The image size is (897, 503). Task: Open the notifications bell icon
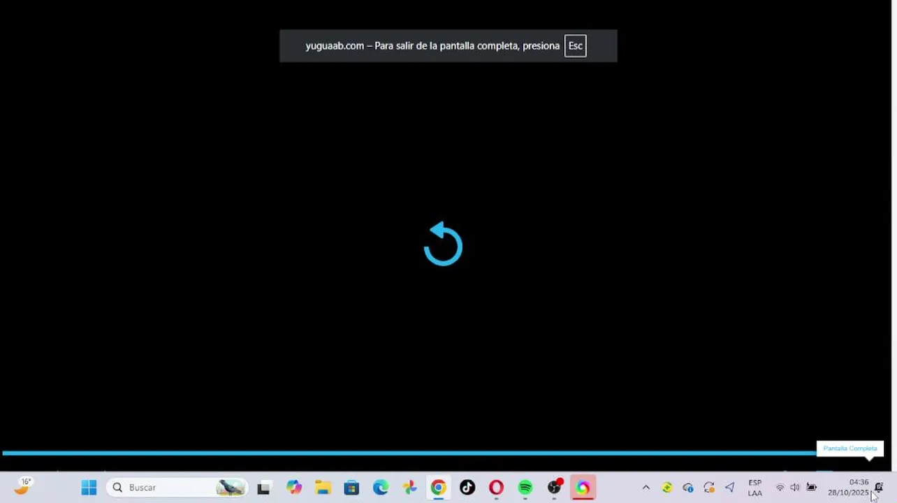click(x=879, y=488)
